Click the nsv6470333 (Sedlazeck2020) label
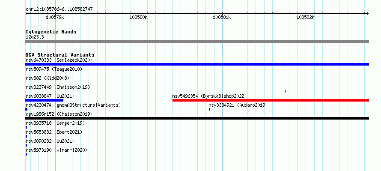This screenshot has width=381, height=171. pos(59,60)
